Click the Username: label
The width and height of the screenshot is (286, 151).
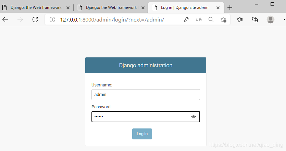[x=102, y=85]
